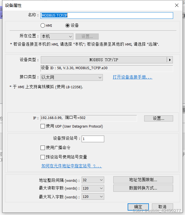Click the arrow at device type's right

(x=170, y=60)
